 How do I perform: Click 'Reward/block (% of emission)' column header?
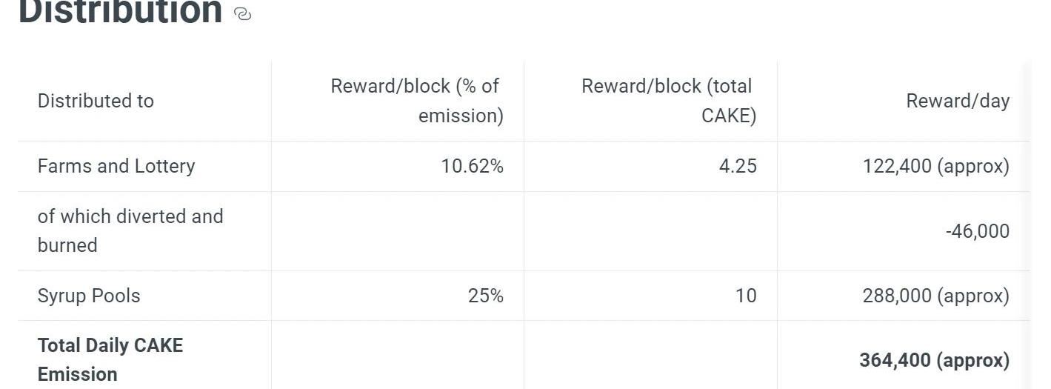[416, 101]
